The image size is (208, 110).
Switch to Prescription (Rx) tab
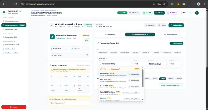[x=140, y=35]
